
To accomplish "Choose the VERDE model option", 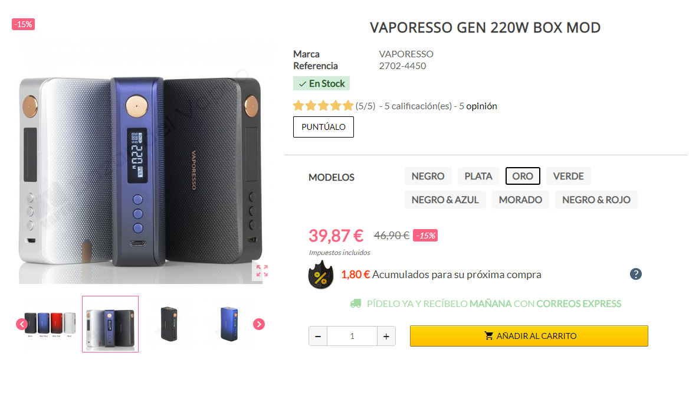I will point(569,176).
